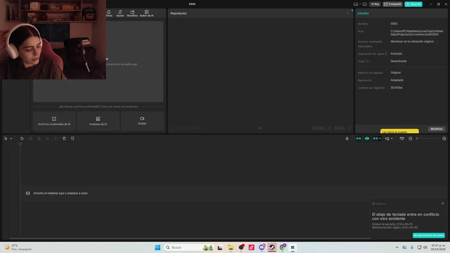Select the Detalles tab
Image resolution: width=450 pixels, height=253 pixels.
tap(363, 13)
